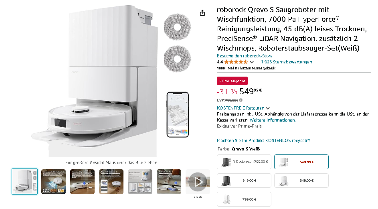Visit the roborock-Store link
Viewport: 378px width, 209px height.
coord(245,56)
